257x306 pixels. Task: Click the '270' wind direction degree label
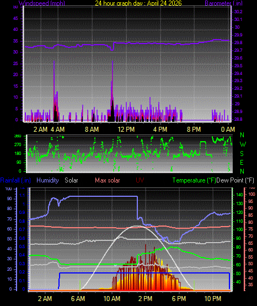tap(18, 145)
